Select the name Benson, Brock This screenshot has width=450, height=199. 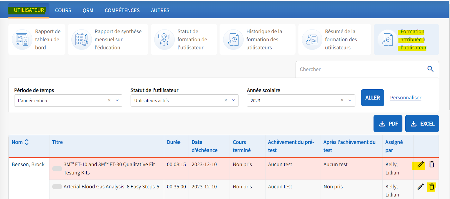(x=28, y=164)
